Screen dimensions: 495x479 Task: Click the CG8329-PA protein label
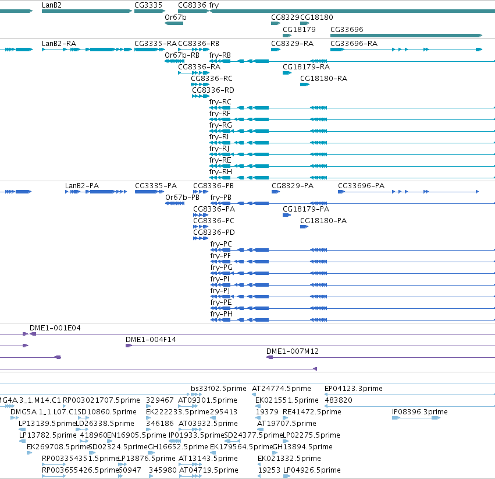coord(293,186)
